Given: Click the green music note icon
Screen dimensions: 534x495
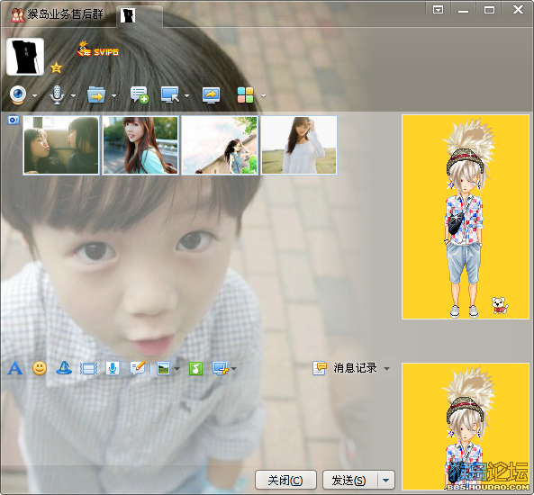Looking at the screenshot, I should point(195,368).
